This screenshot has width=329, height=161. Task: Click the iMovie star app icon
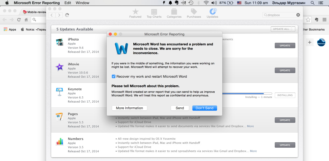tap(60, 67)
